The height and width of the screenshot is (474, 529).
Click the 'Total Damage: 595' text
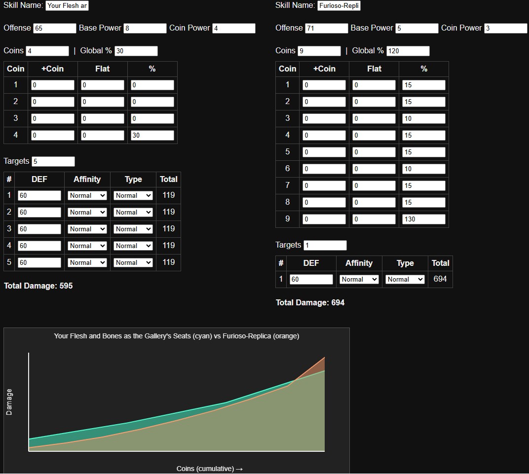point(38,286)
